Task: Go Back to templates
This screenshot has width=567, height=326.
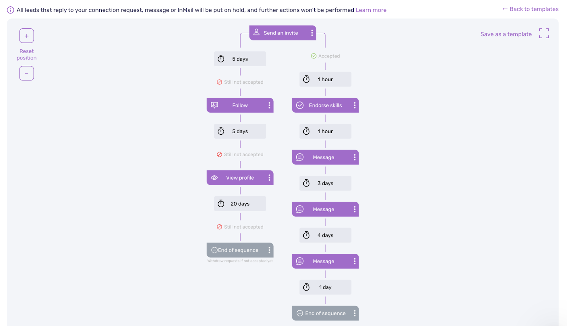Action: 530,9
